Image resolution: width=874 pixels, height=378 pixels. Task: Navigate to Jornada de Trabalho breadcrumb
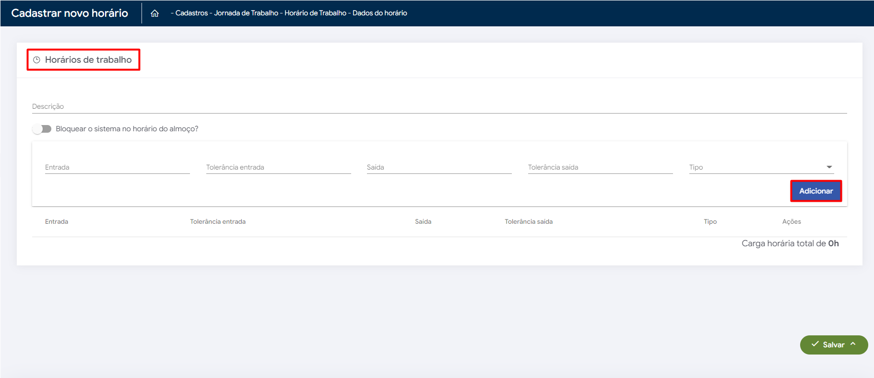(246, 13)
